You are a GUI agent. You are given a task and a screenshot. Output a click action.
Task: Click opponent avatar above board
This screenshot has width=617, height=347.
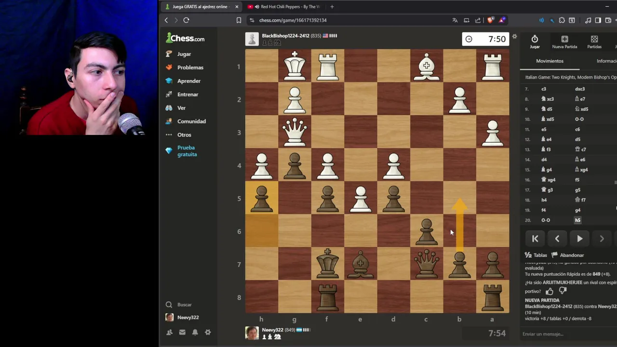(x=252, y=39)
